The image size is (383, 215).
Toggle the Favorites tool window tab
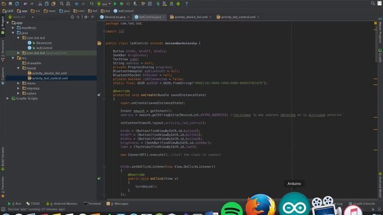2,187
